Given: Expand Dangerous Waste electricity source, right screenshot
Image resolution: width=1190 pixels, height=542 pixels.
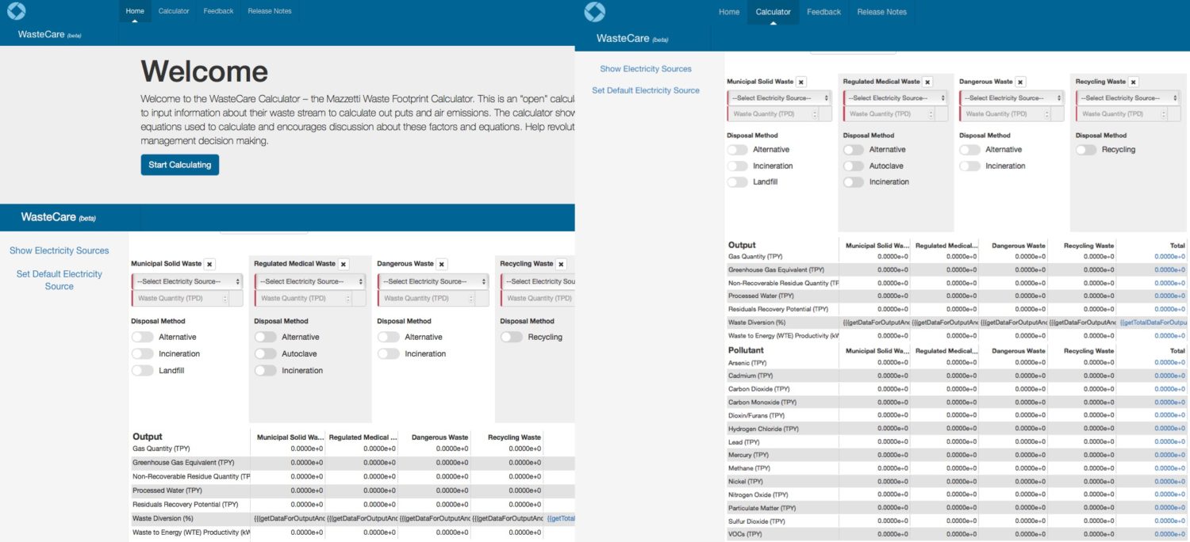Looking at the screenshot, I should [1011, 98].
